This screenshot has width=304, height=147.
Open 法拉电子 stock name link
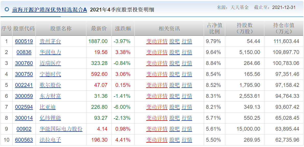50,140
